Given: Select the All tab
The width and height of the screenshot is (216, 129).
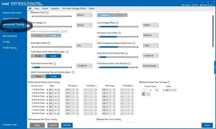Looking at the screenshot, I should coord(30,8).
